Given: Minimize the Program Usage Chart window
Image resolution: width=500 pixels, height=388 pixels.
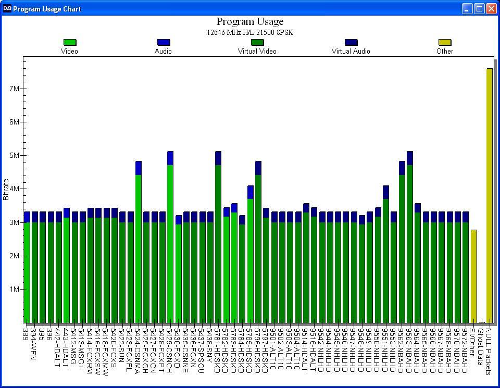Looking at the screenshot, I should pos(467,9).
